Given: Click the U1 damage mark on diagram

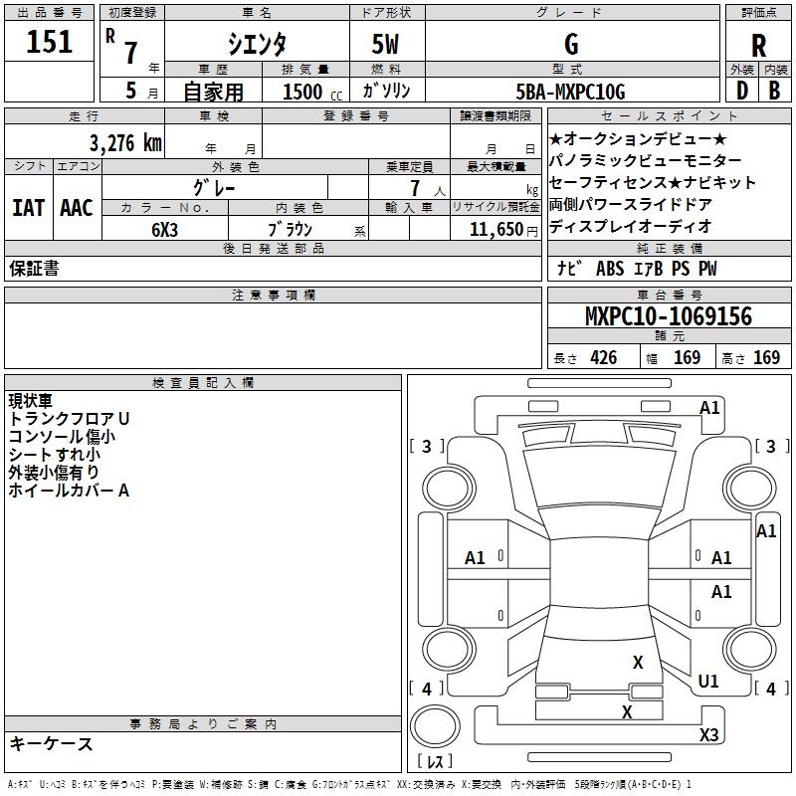Looking at the screenshot, I should [708, 682].
